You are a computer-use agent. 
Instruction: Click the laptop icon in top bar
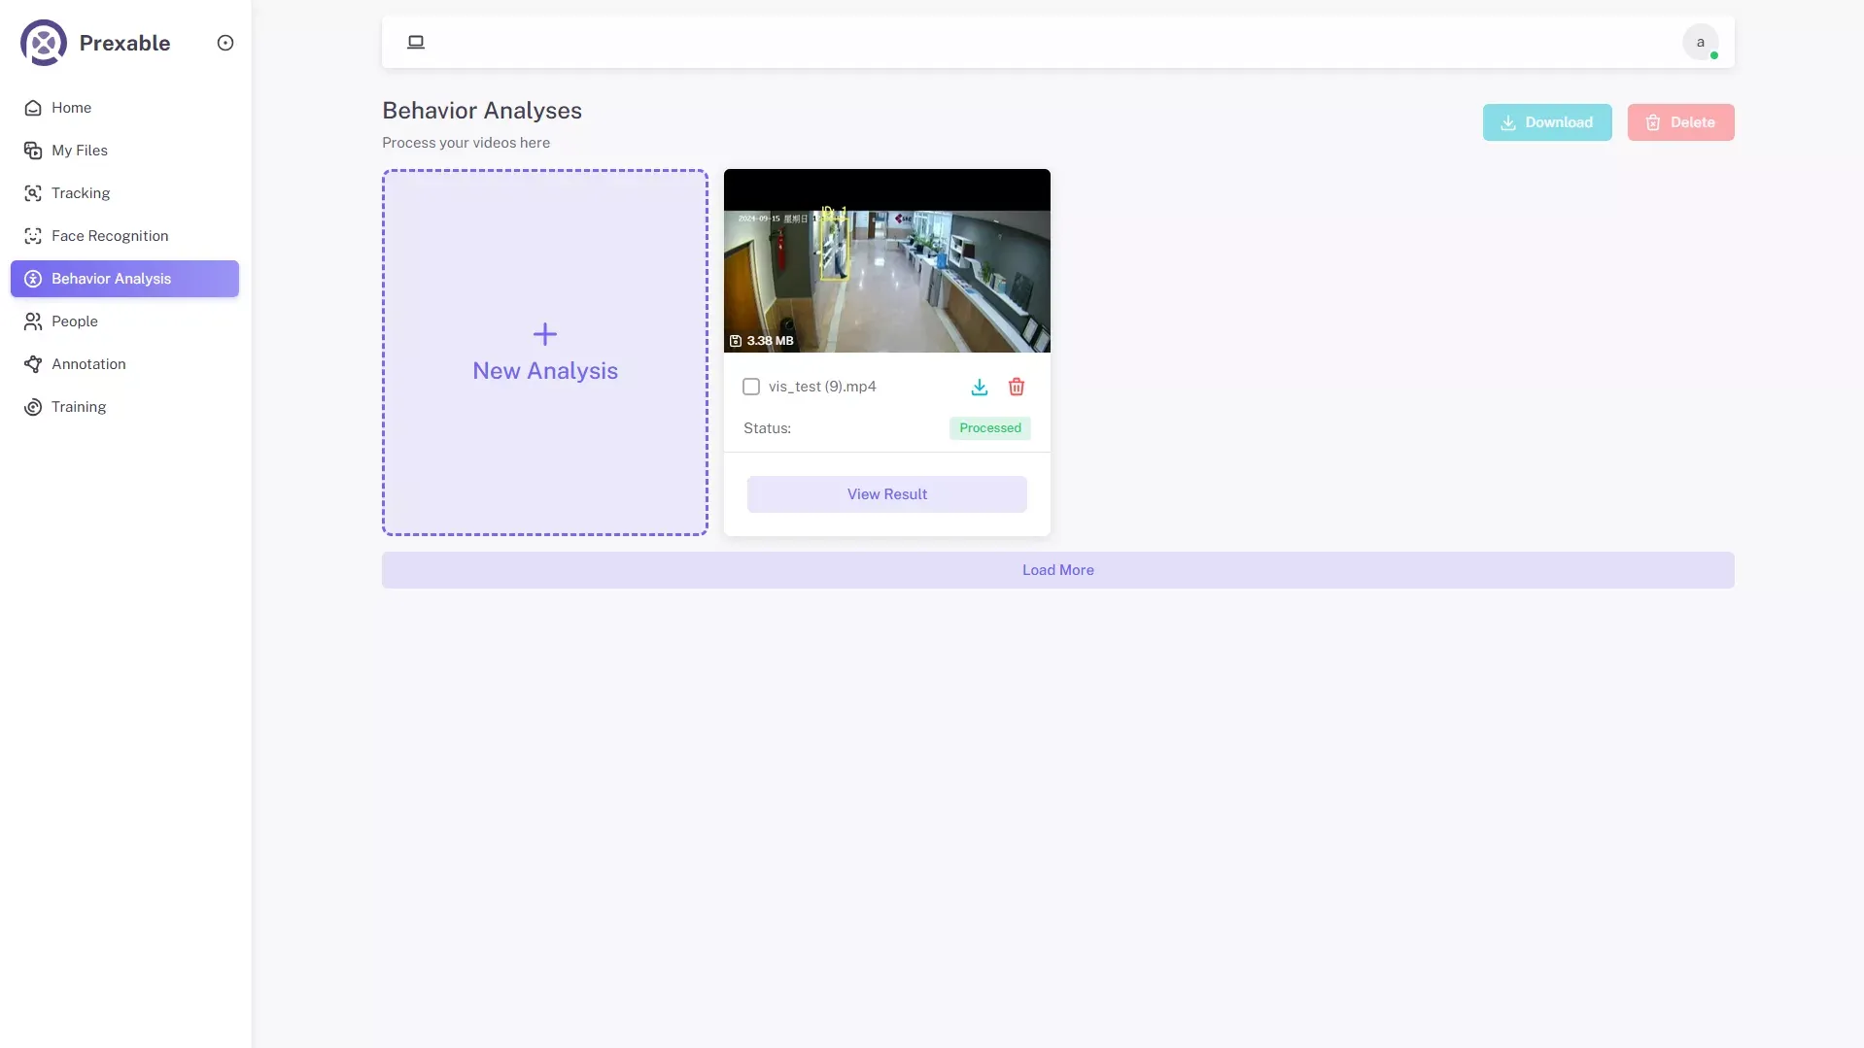click(416, 42)
